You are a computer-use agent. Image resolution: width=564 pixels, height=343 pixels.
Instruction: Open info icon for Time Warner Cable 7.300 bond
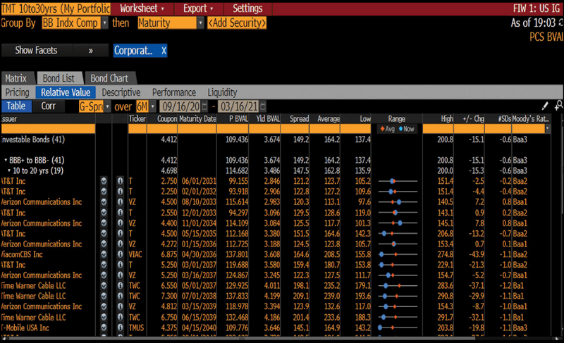pos(120,297)
